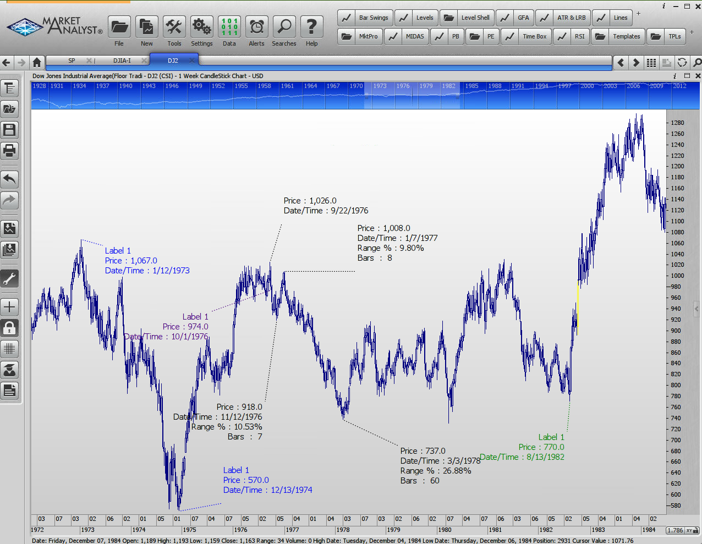702x544 pixels.
Task: Open the TPLs folder button
Action: click(x=666, y=36)
